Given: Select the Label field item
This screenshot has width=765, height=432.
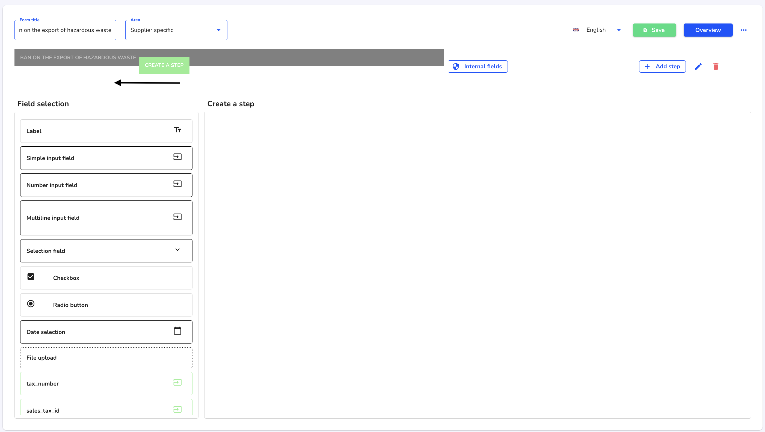Looking at the screenshot, I should tap(106, 131).
